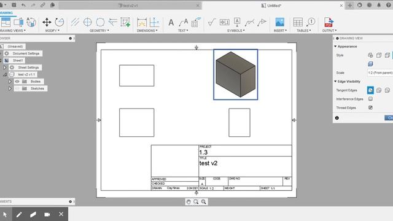Select the shaded isometric view on sheet

235,74
